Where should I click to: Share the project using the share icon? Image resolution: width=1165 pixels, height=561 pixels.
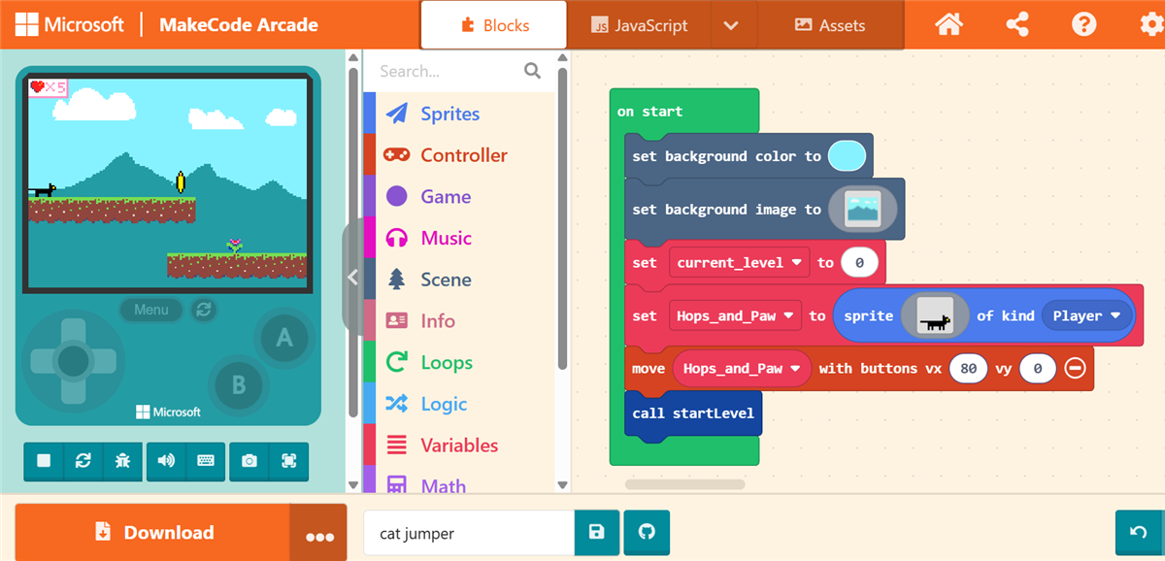tap(1017, 25)
